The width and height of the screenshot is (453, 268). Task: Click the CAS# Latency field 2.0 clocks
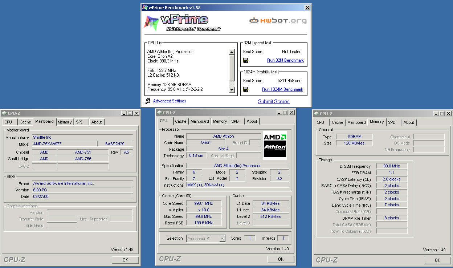(392, 179)
